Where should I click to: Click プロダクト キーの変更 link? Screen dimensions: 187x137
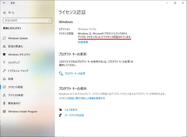tap(75, 73)
